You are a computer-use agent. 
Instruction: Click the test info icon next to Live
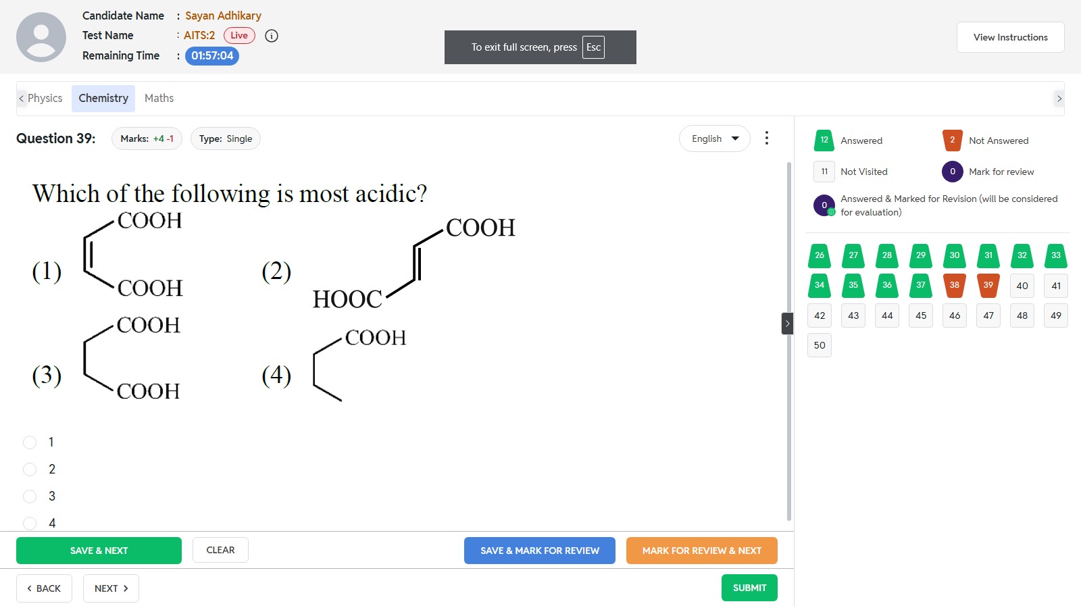click(x=272, y=36)
